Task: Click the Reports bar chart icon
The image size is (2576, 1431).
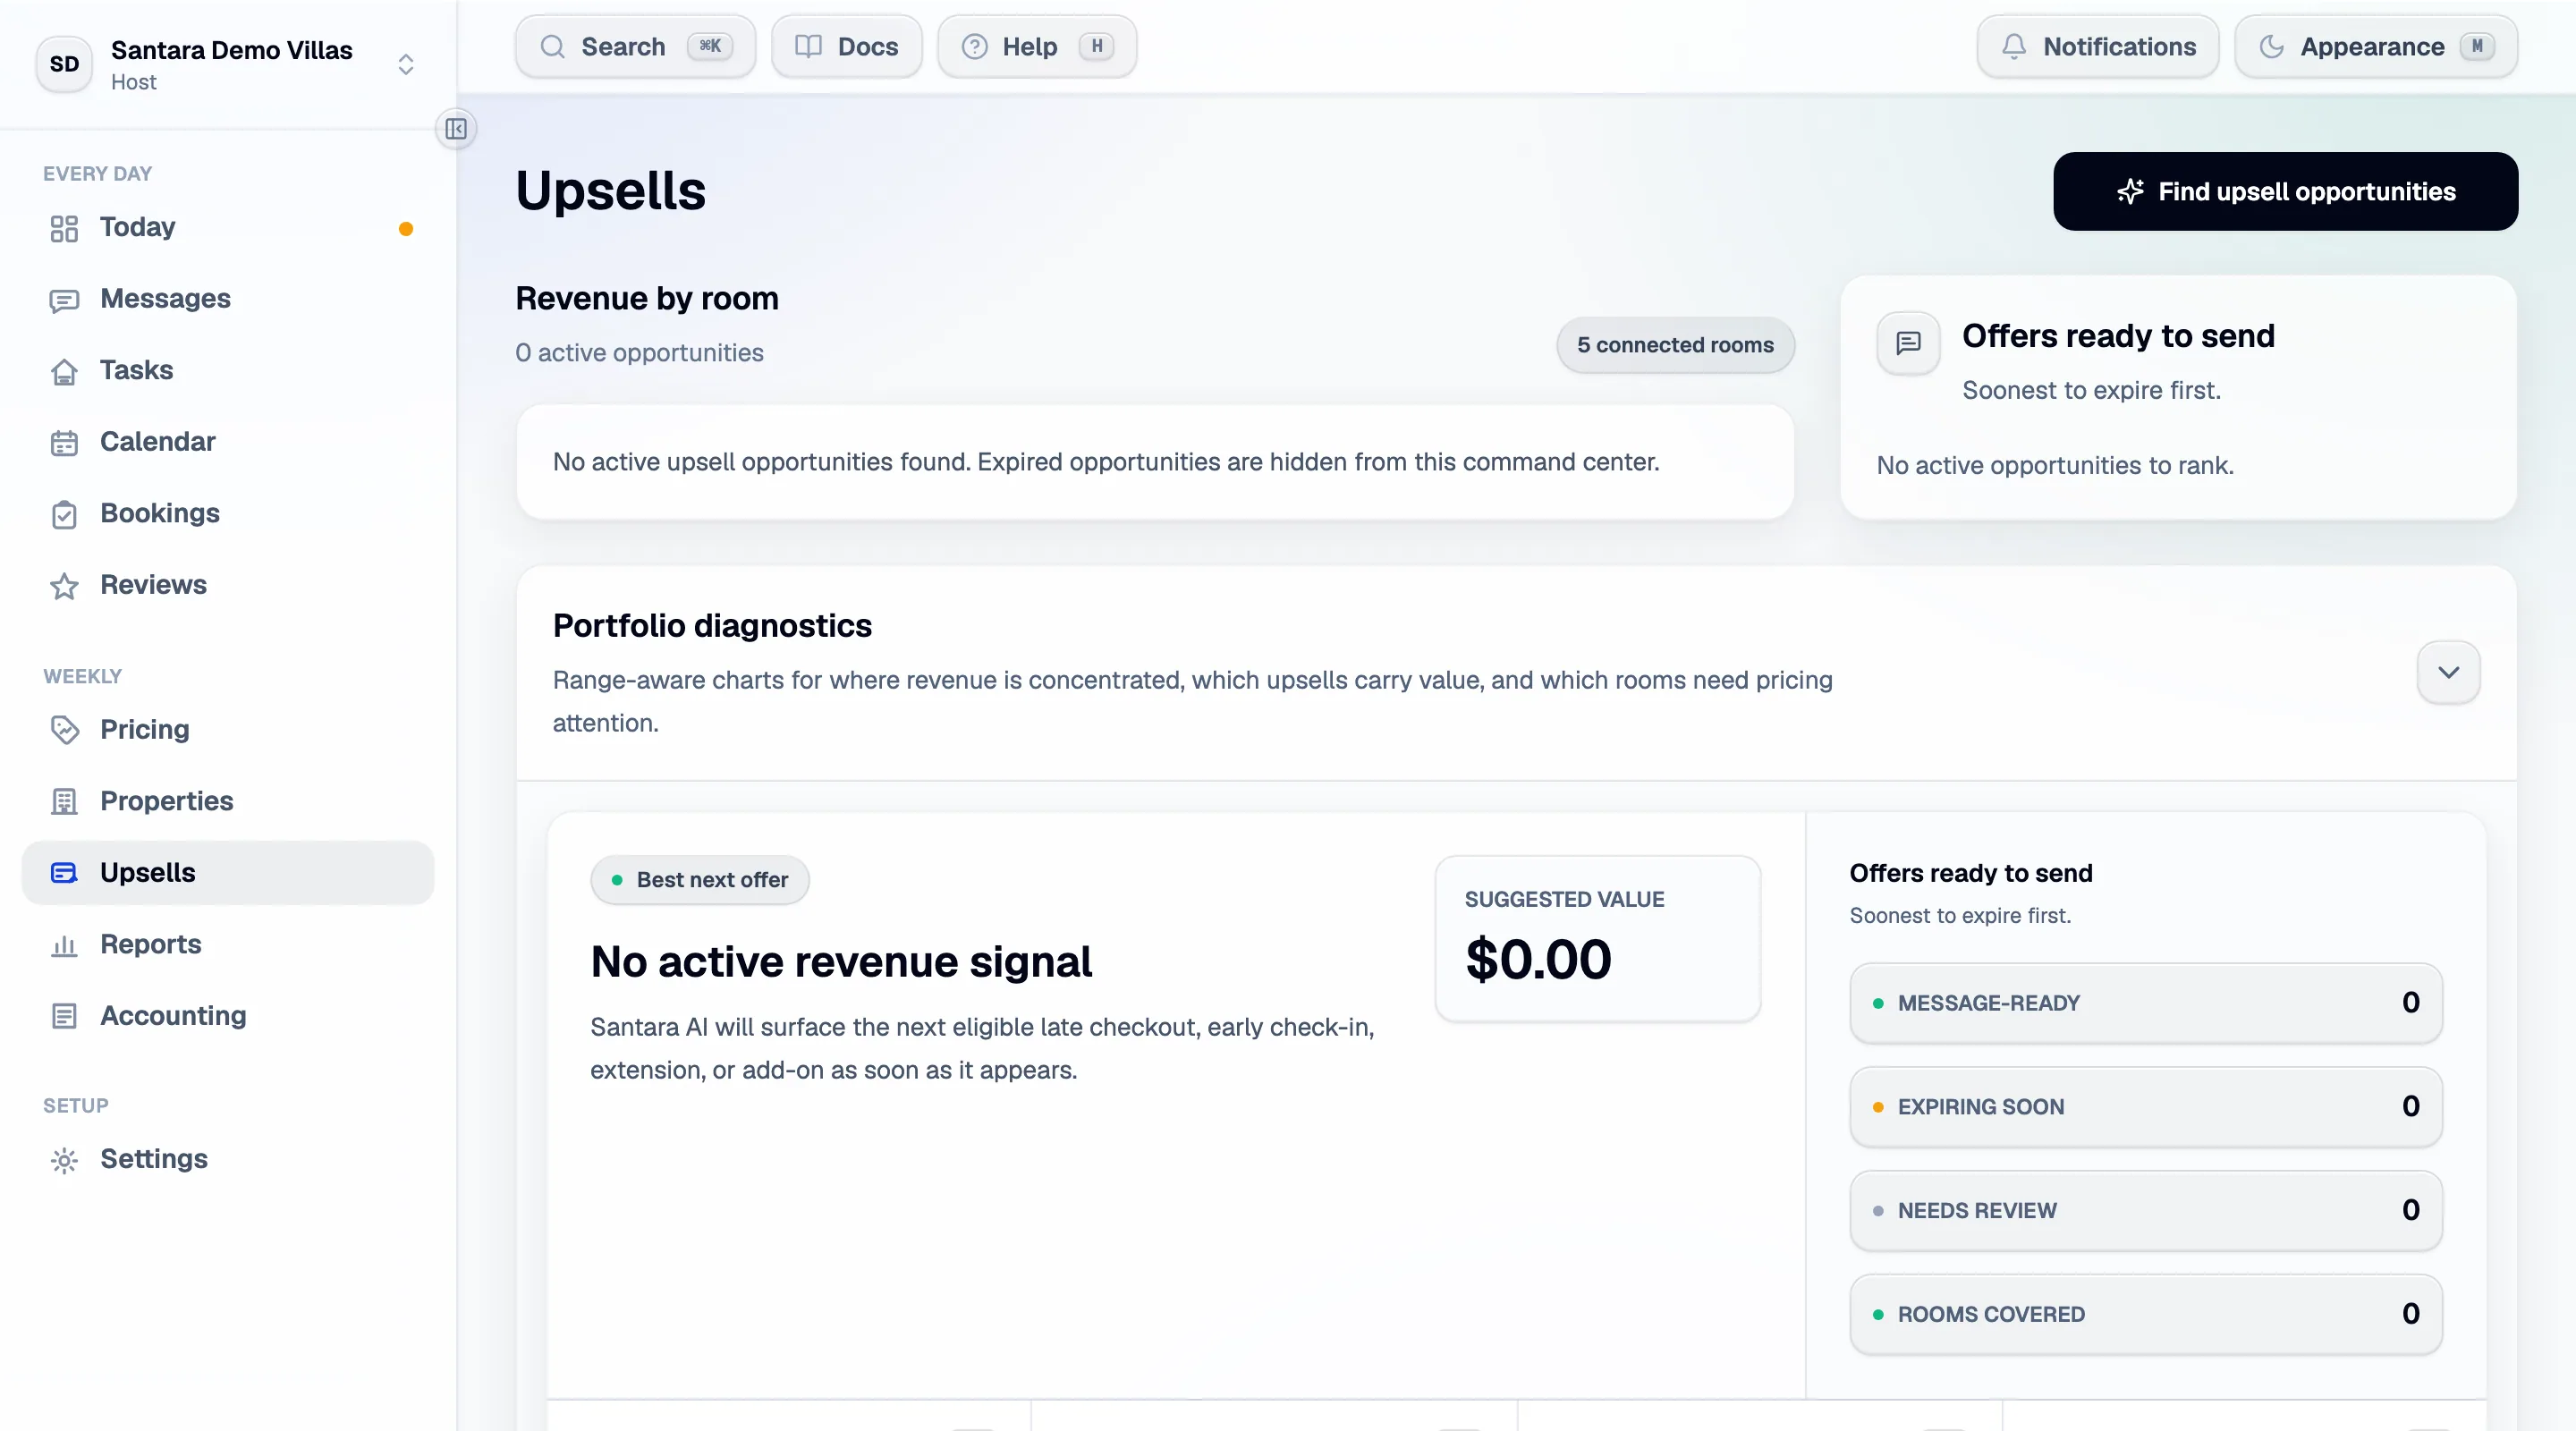Action: click(x=64, y=945)
